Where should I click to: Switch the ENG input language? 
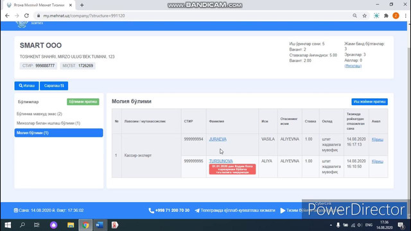click(369, 225)
